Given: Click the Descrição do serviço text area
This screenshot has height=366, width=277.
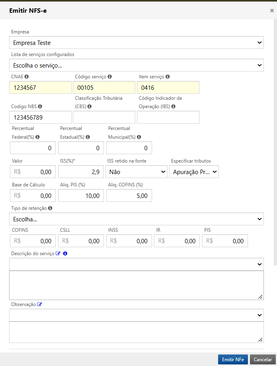Looking at the screenshot, I should coord(137,285).
